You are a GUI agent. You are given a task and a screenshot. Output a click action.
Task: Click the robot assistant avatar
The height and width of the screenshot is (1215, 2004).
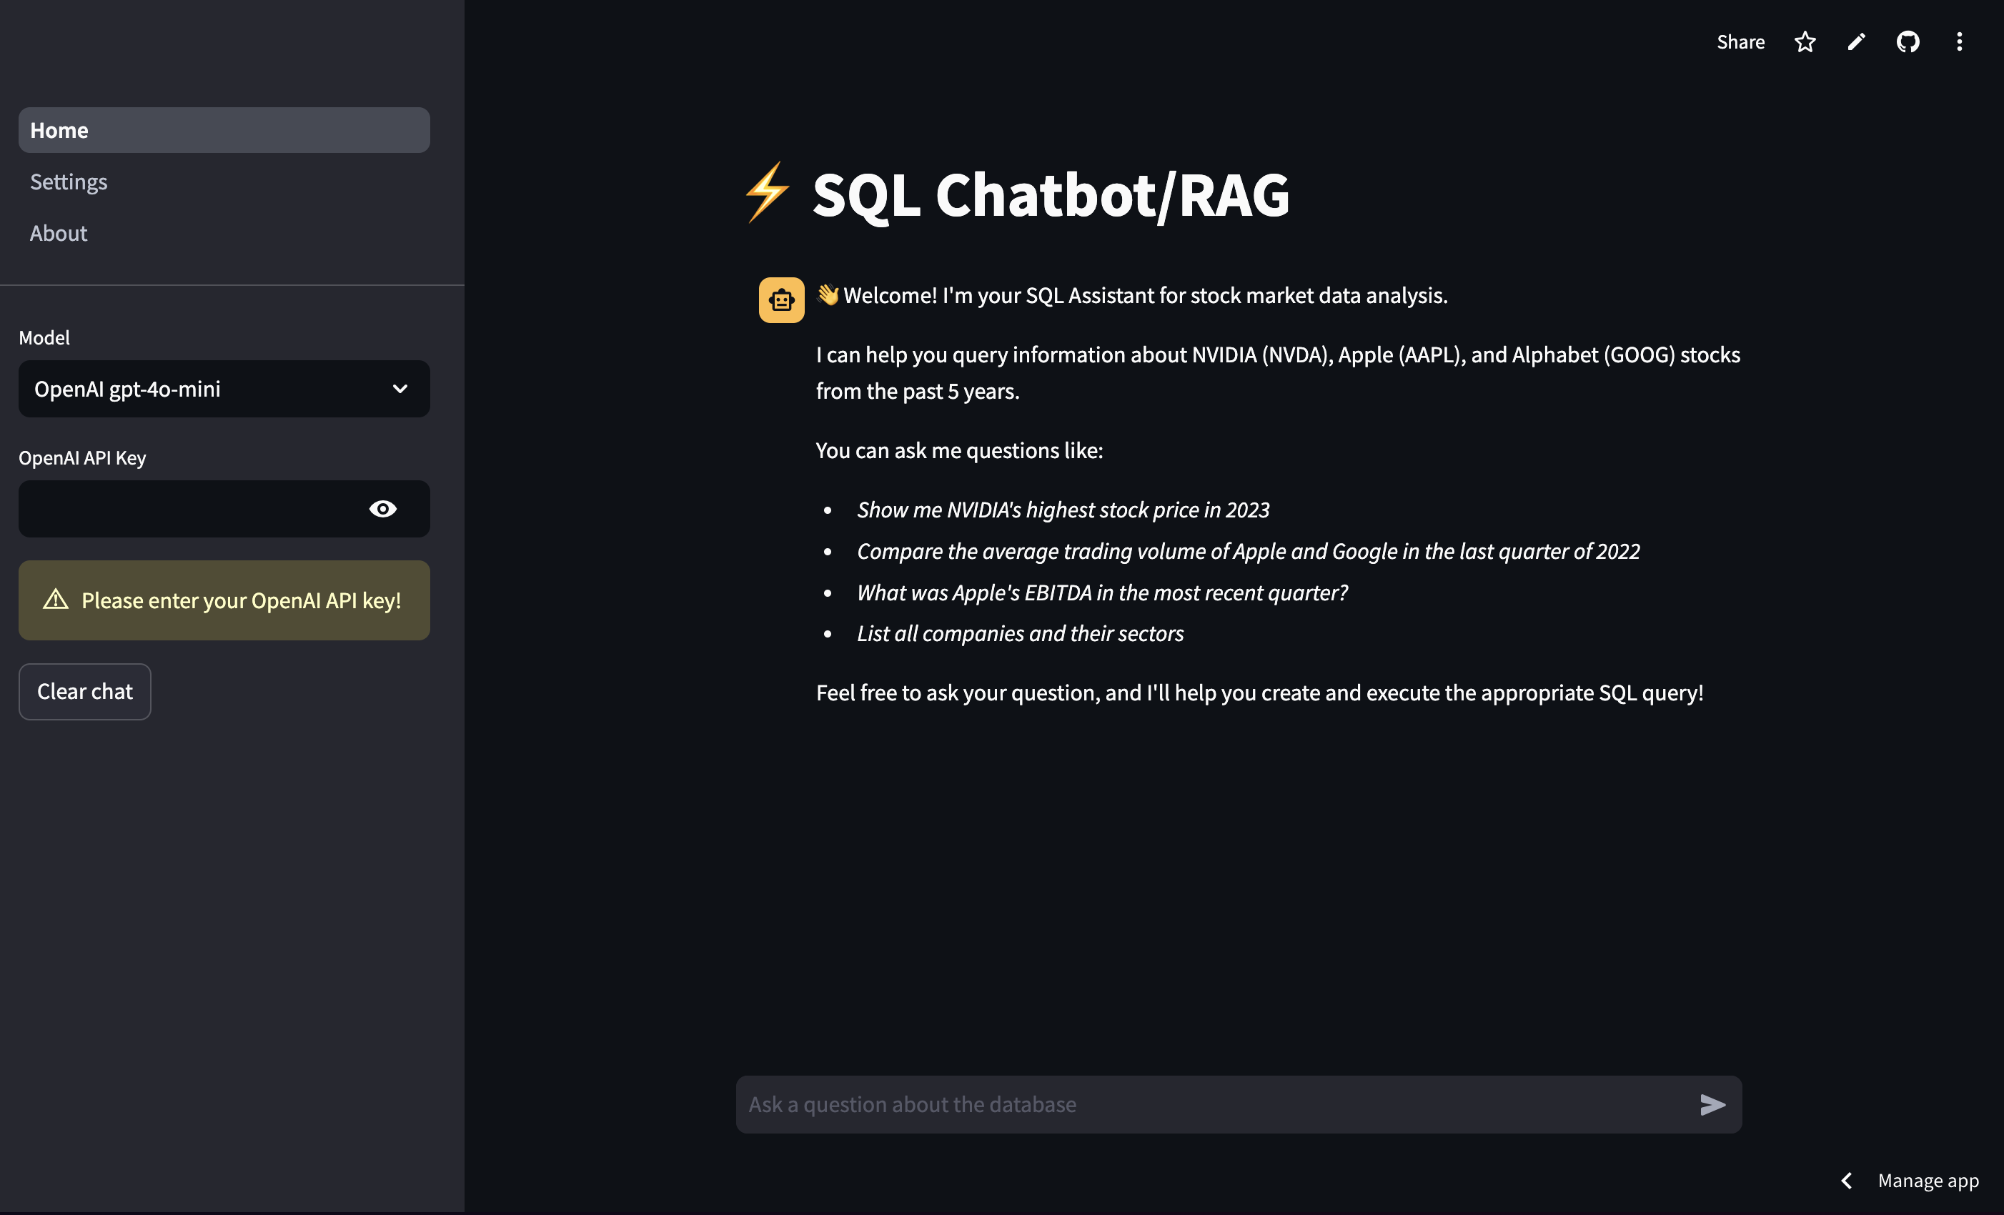point(780,299)
